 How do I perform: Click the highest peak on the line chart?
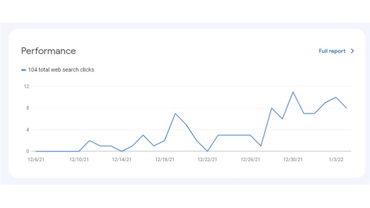(x=293, y=92)
